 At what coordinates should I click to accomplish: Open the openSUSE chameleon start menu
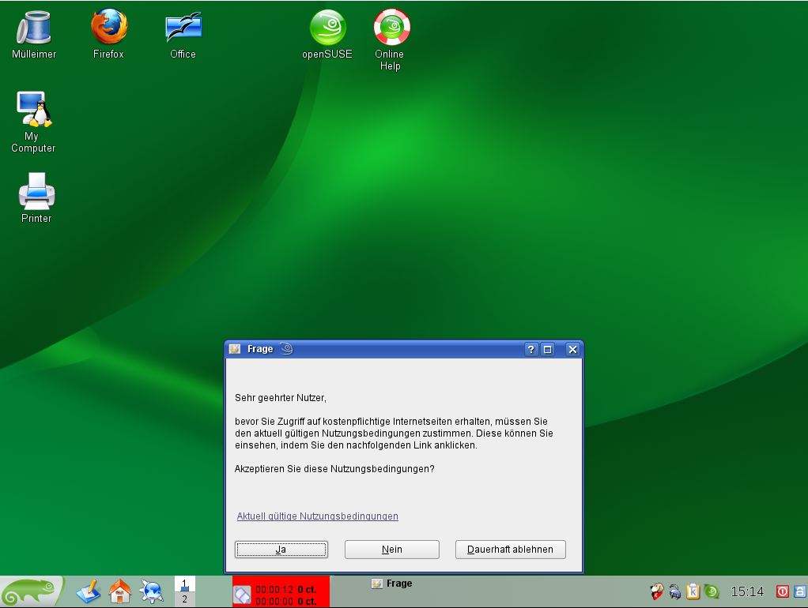pyautogui.click(x=32, y=591)
